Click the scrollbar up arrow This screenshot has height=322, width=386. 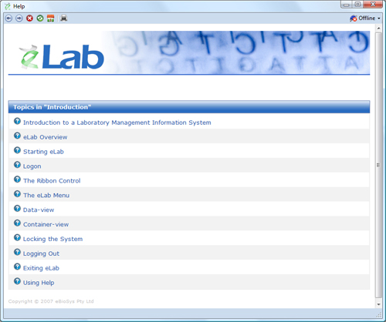pyautogui.click(x=378, y=28)
